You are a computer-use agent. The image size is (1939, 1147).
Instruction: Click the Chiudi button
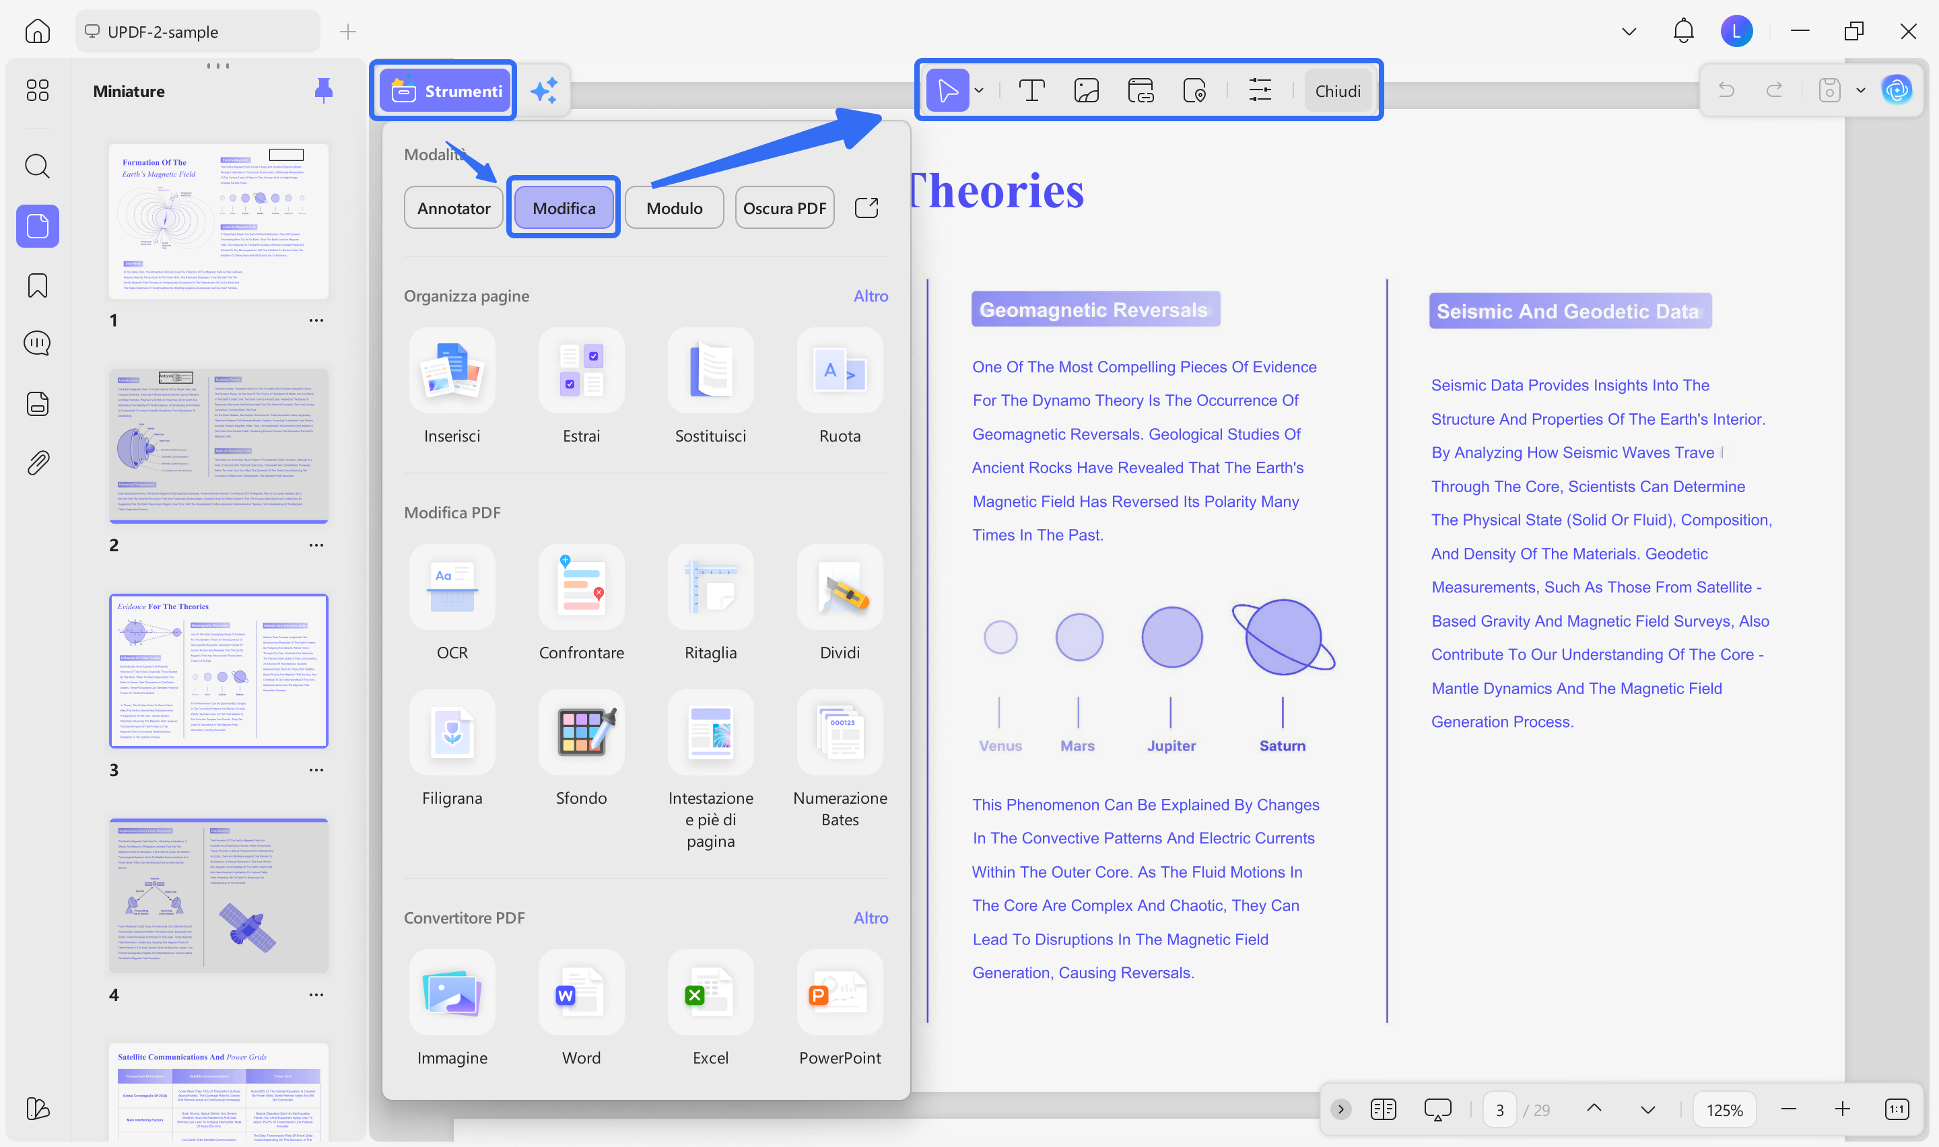[1338, 90]
